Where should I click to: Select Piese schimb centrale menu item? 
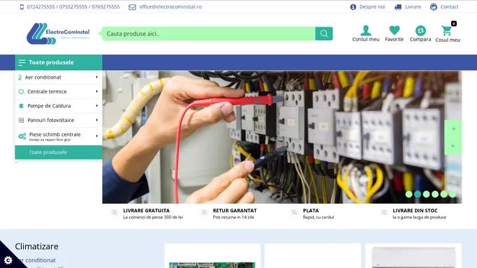point(59,136)
